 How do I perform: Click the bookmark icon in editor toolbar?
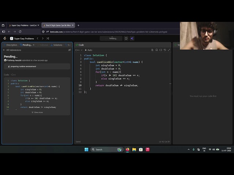tap(156, 50)
